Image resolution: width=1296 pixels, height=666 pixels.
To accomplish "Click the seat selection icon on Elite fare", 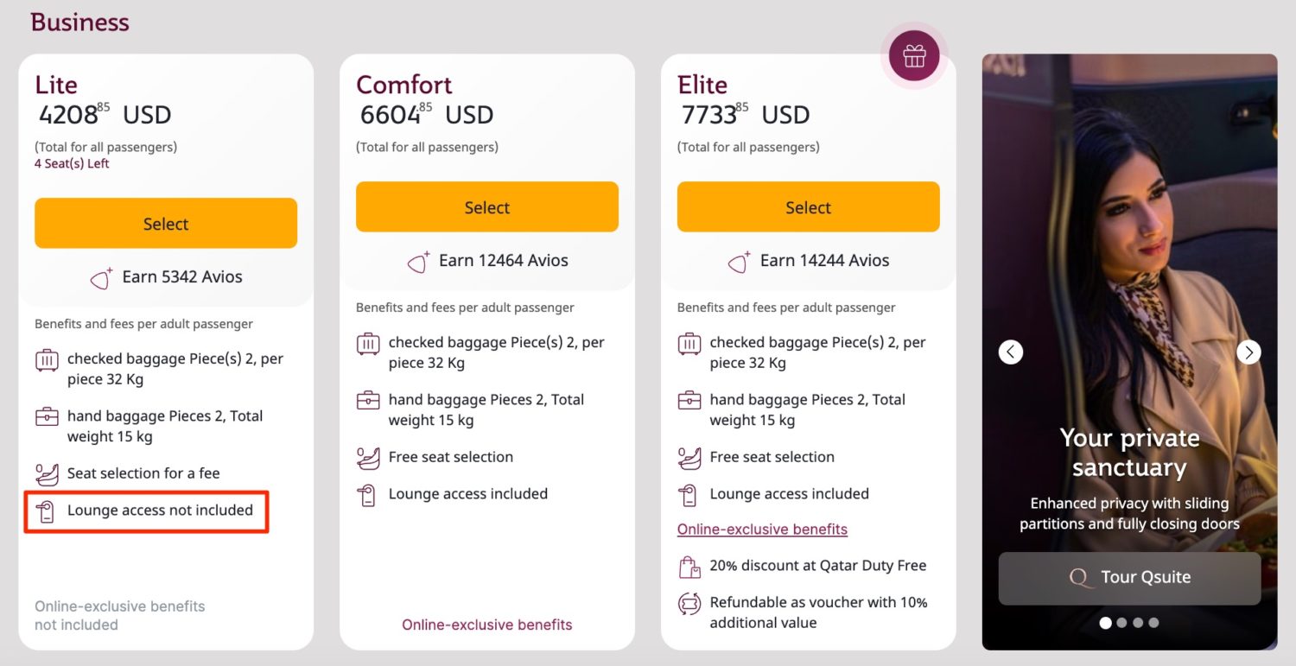I will tap(689, 457).
